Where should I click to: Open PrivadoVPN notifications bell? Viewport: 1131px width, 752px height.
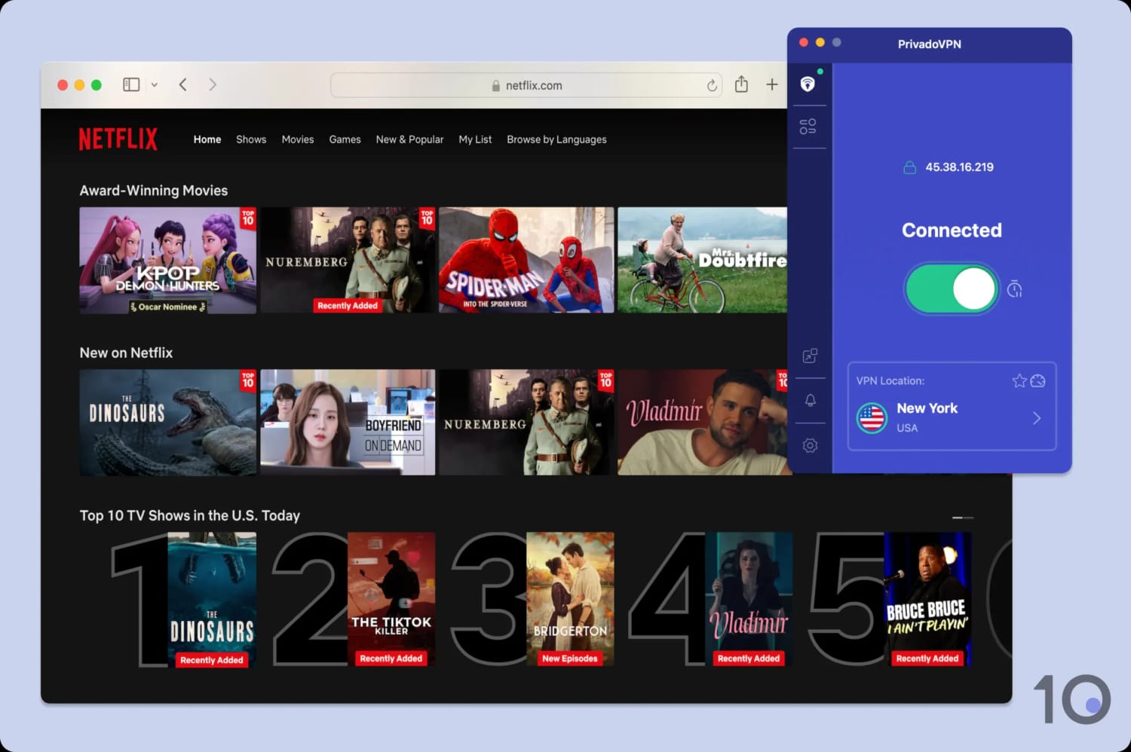click(x=811, y=399)
